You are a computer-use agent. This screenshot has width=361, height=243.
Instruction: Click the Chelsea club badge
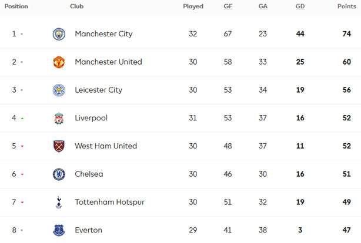(59, 174)
